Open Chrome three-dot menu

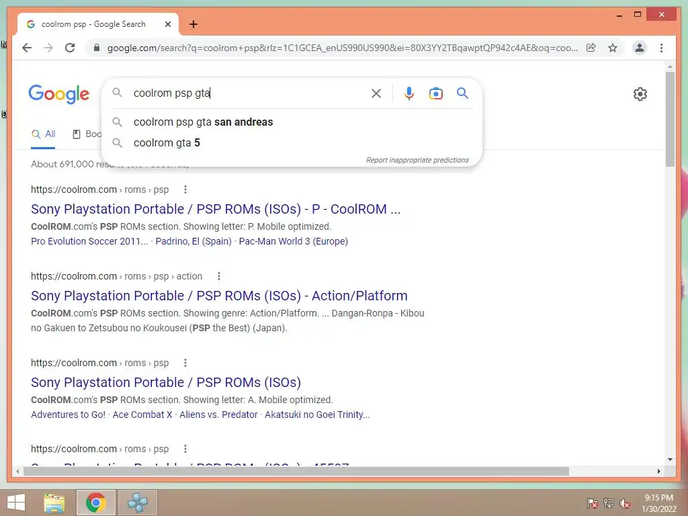(x=661, y=48)
